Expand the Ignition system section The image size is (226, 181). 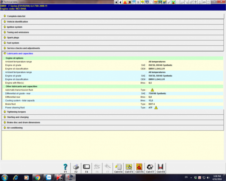pyautogui.click(x=113, y=27)
